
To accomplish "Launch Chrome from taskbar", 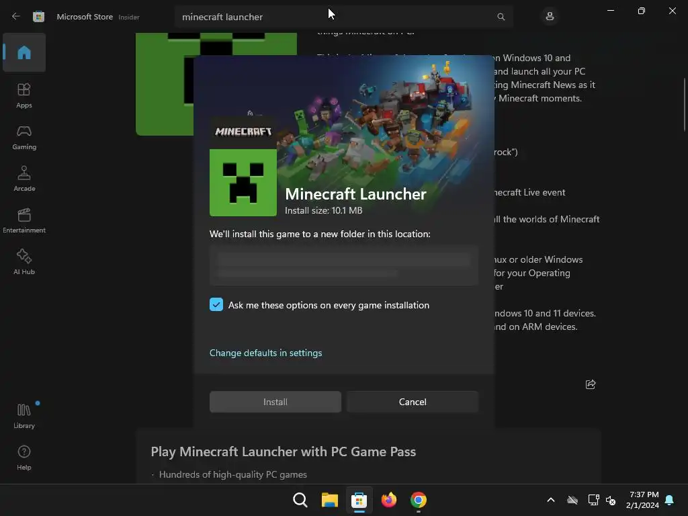I will point(418,500).
